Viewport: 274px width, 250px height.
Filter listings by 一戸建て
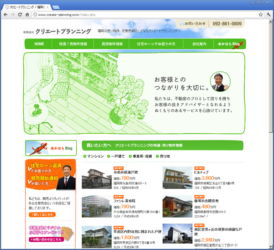pos(116,156)
